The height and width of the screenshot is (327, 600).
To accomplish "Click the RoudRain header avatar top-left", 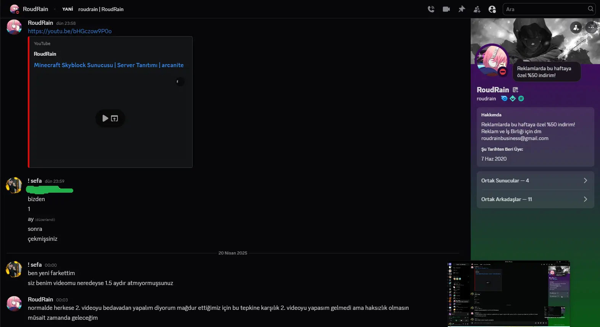I will (x=14, y=9).
